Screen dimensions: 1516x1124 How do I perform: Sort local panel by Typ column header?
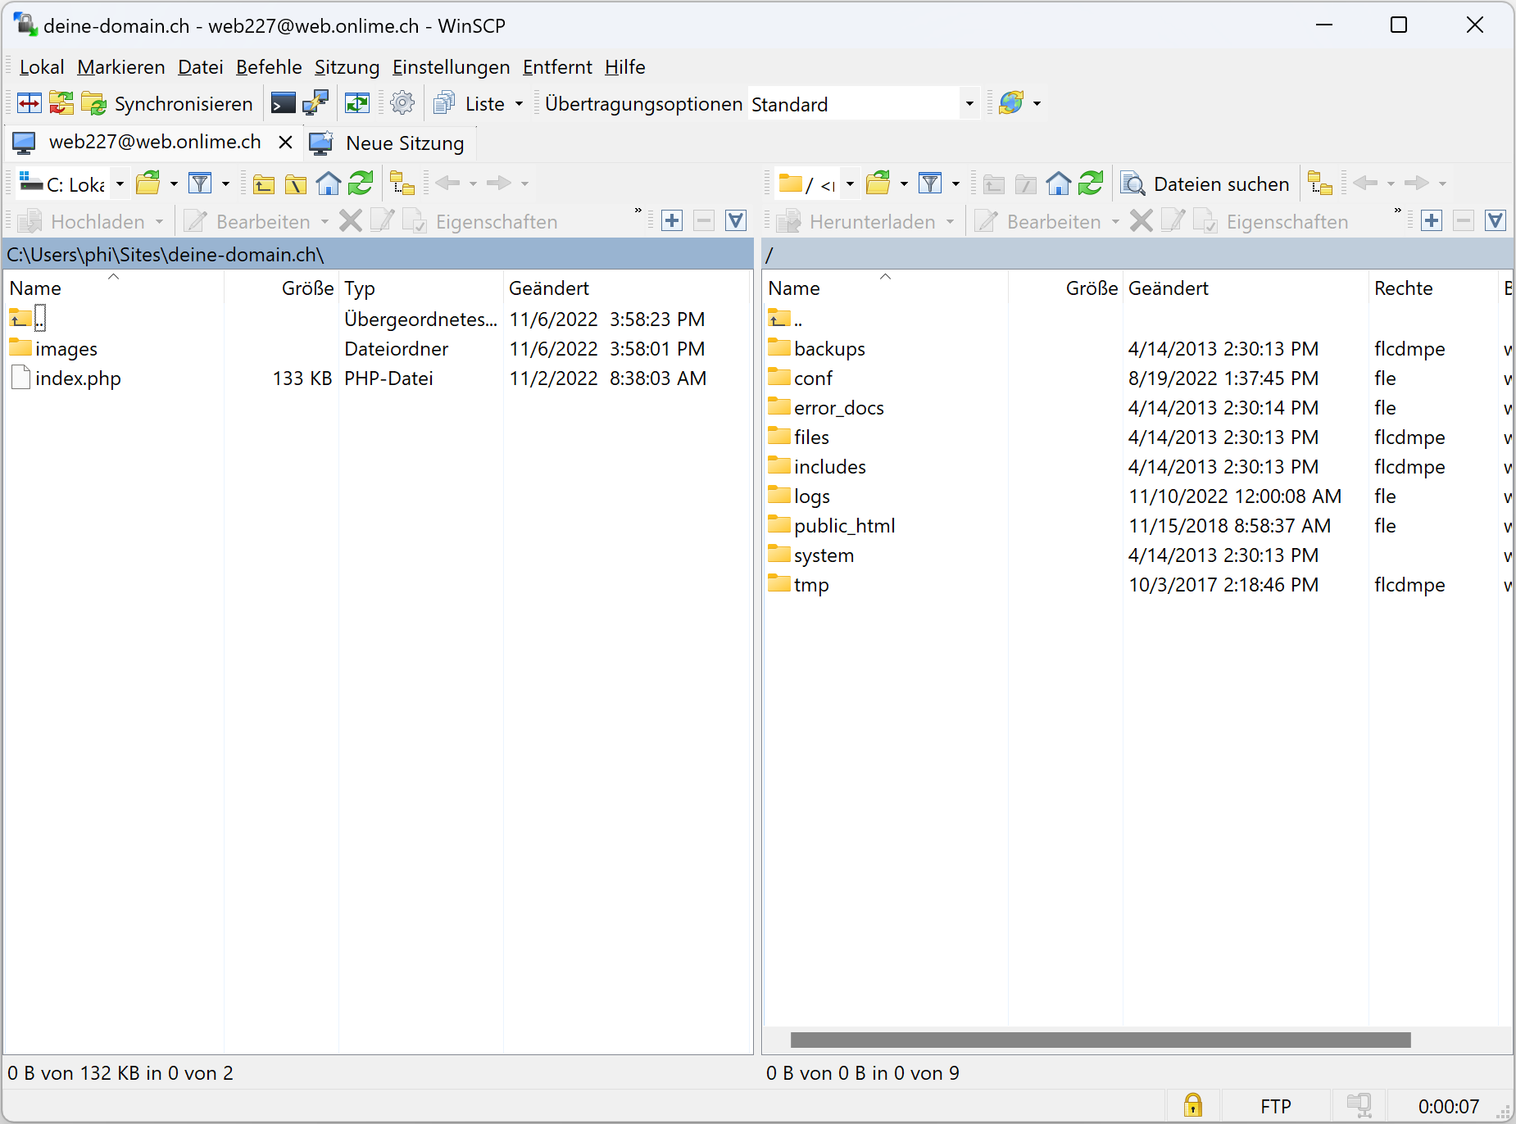click(x=420, y=288)
